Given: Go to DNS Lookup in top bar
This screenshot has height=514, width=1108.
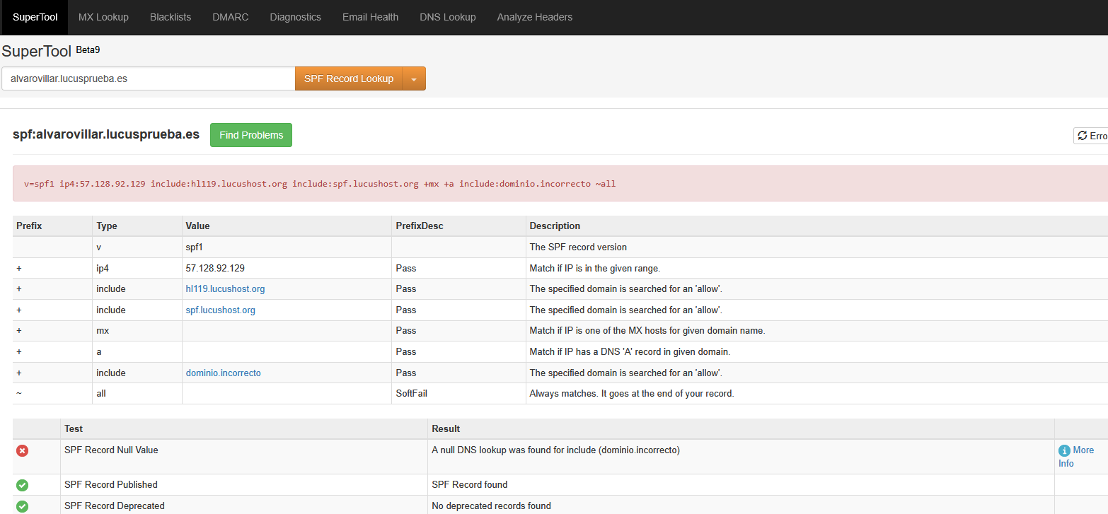Looking at the screenshot, I should [x=448, y=17].
